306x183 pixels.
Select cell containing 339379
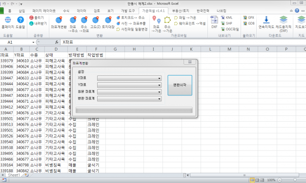click(7, 61)
